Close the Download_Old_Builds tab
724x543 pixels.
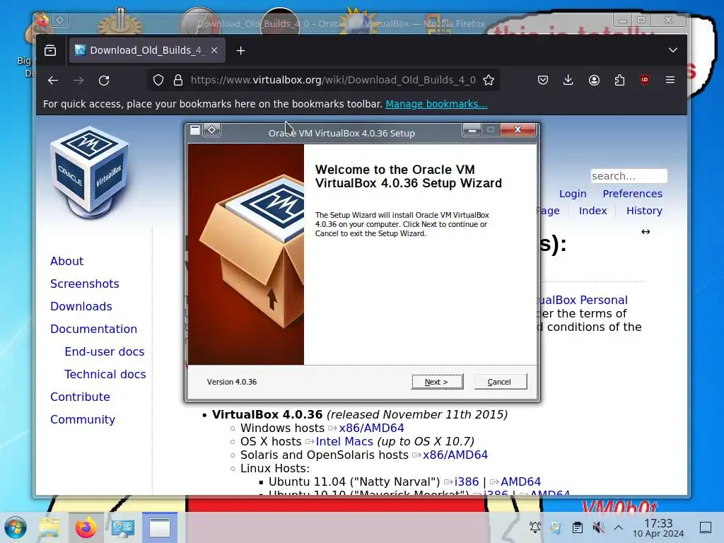pos(214,50)
